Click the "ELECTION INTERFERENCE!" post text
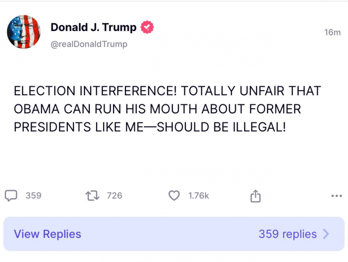 [x=95, y=91]
